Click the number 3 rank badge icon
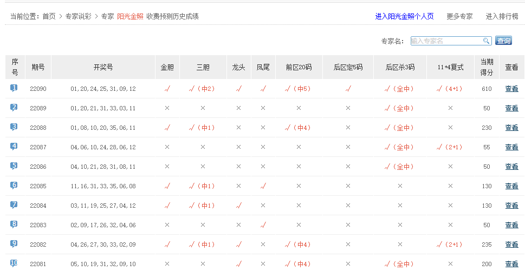 point(14,127)
